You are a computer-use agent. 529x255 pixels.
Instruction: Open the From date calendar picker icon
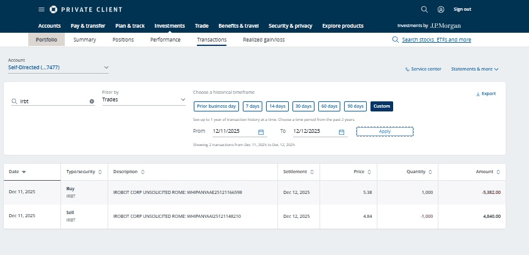[261, 132]
